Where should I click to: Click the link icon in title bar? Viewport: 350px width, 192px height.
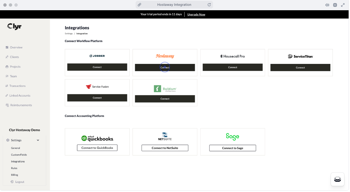140,5
